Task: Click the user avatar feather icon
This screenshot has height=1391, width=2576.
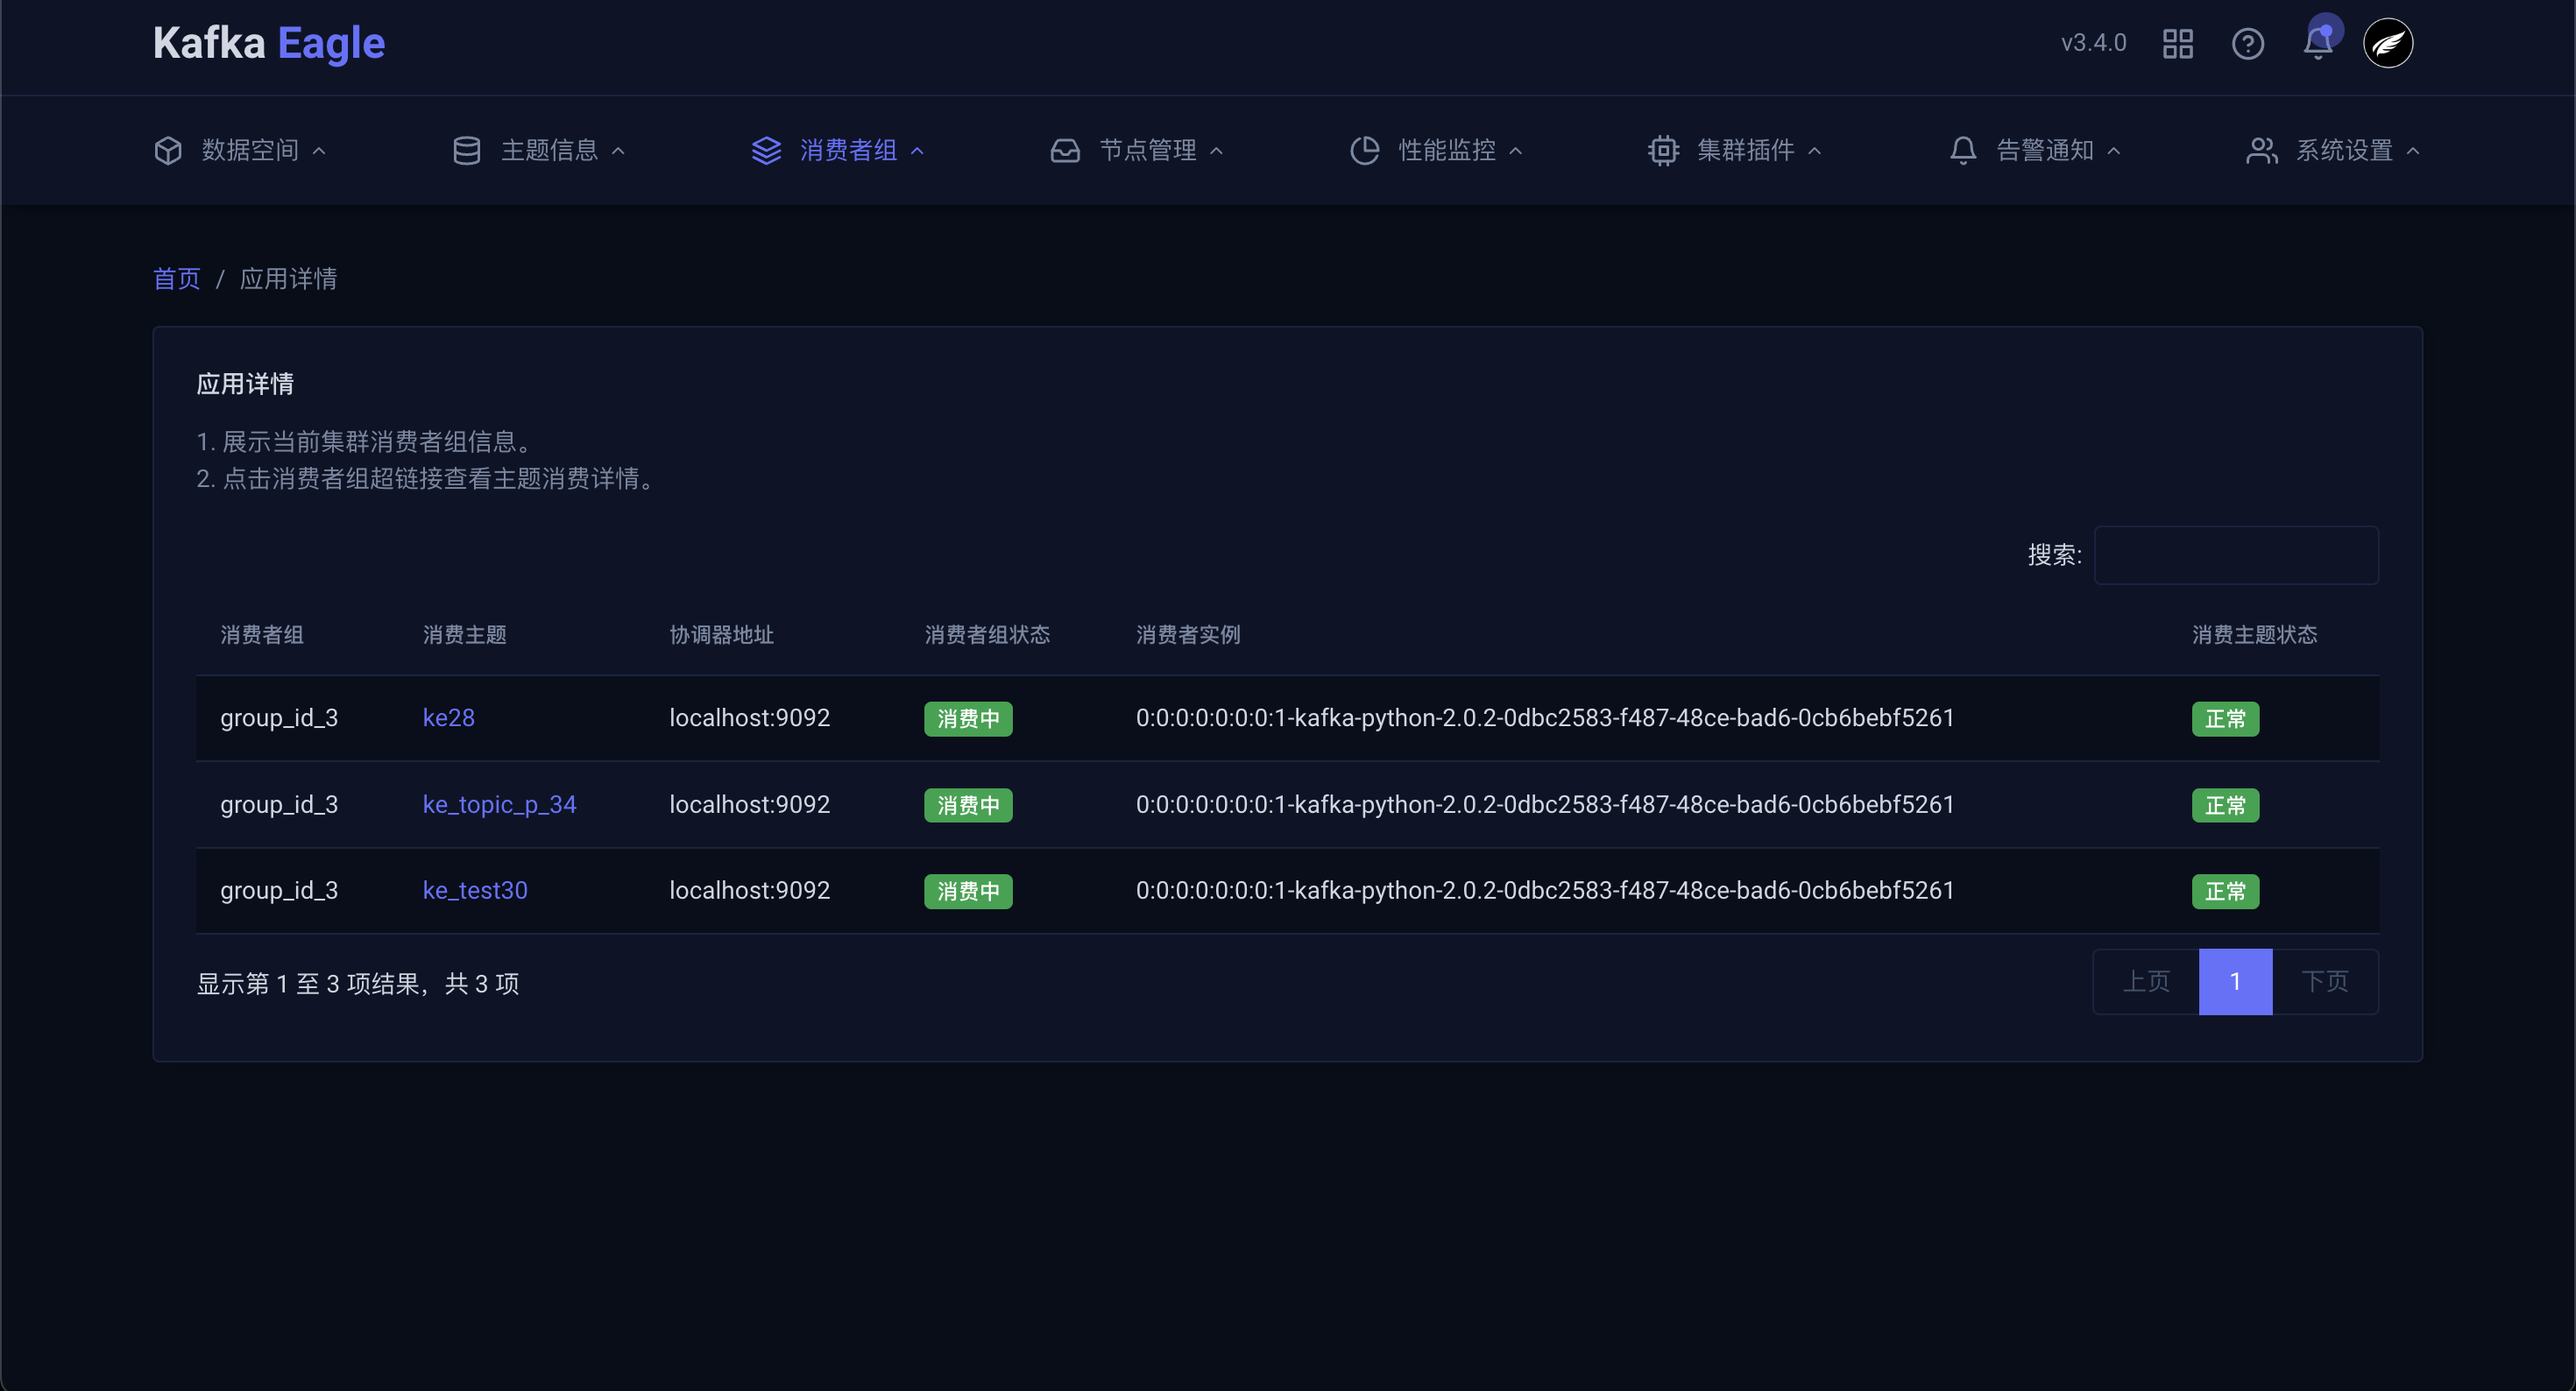Action: click(x=2387, y=44)
